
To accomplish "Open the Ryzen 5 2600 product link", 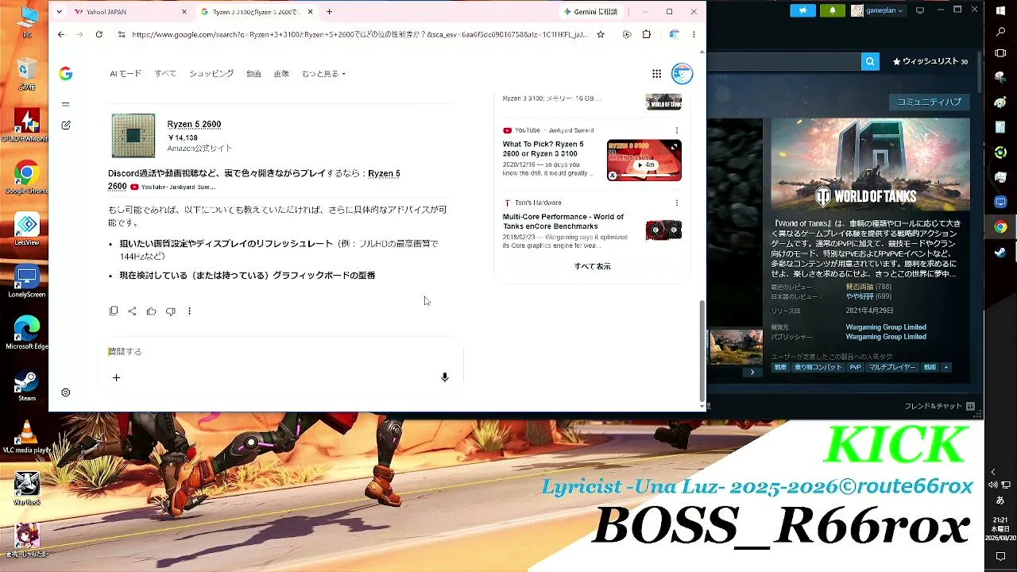I will tap(194, 125).
